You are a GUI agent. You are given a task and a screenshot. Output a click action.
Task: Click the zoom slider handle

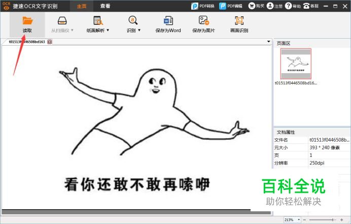333,220
